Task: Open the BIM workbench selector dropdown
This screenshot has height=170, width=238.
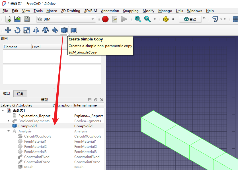Action: 66,19
